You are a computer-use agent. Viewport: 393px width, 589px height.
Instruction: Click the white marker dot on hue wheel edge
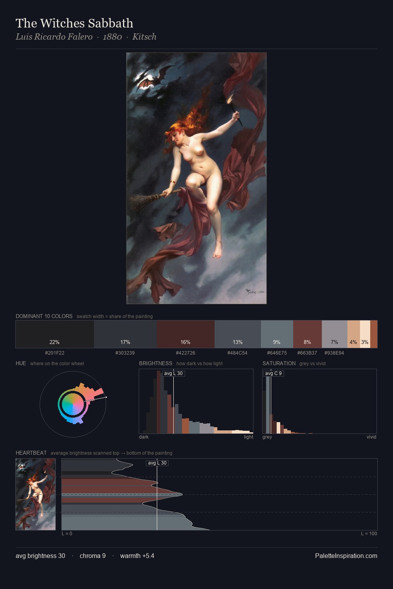pos(106,397)
